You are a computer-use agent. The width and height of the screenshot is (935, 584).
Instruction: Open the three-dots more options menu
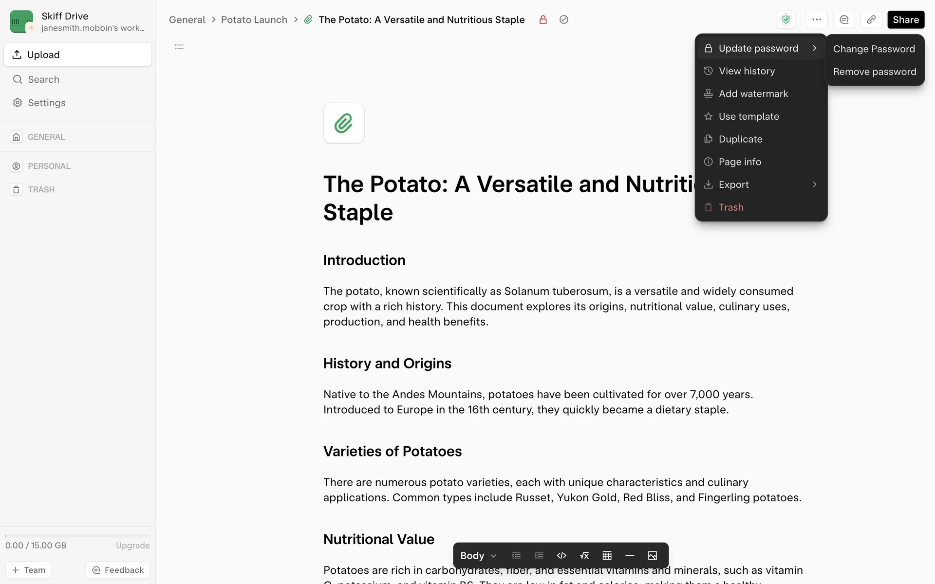[x=817, y=19]
